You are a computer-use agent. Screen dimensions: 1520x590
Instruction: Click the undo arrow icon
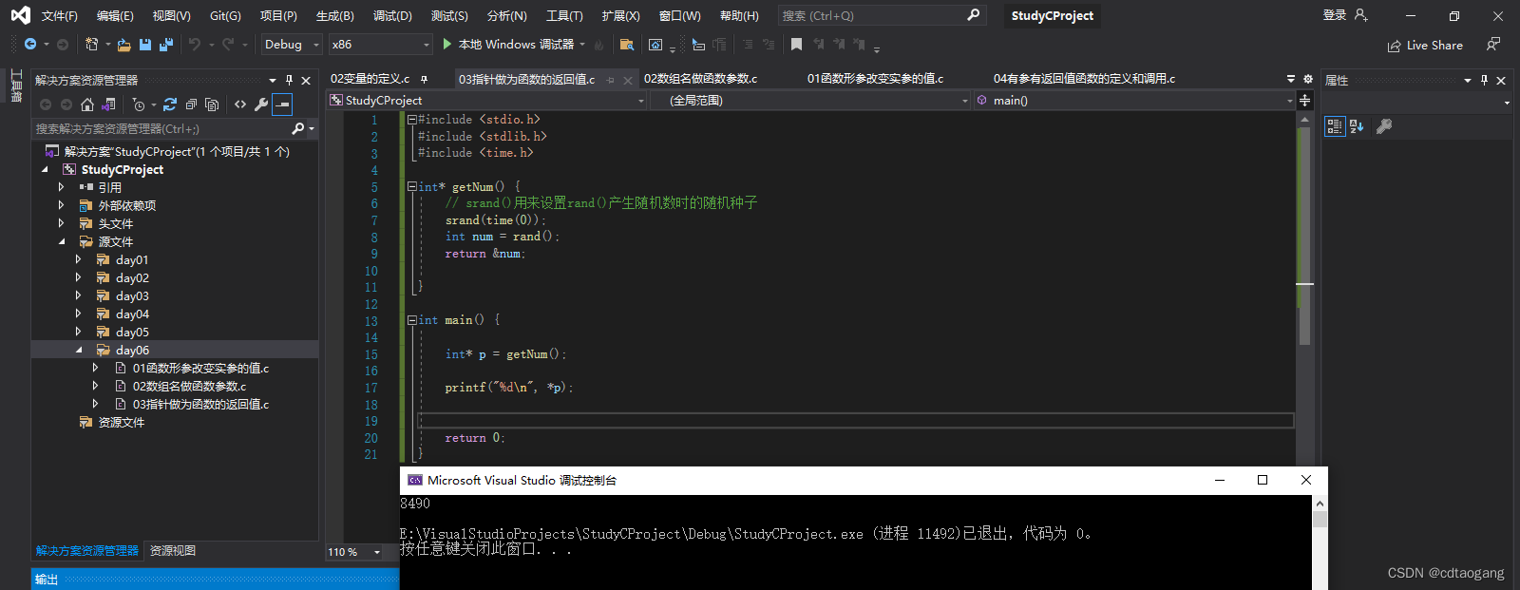(195, 45)
